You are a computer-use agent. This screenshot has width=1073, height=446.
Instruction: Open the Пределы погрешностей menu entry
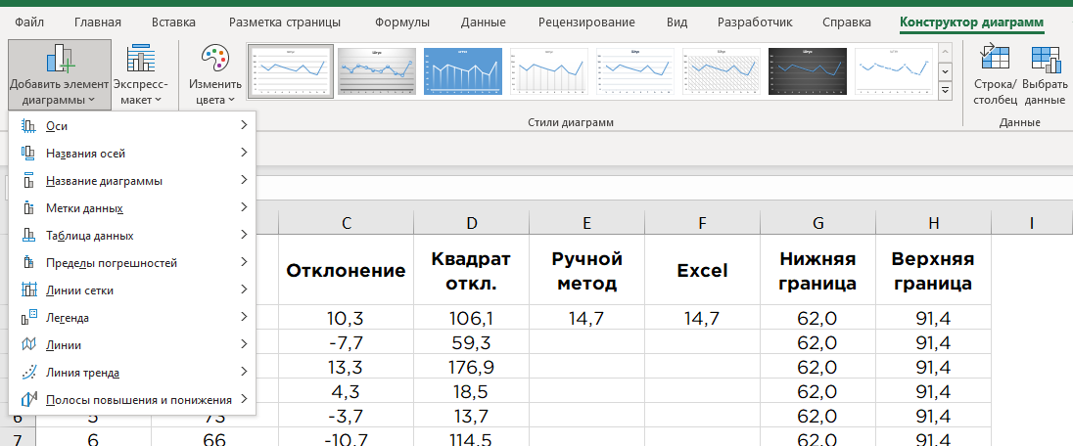[x=132, y=263]
